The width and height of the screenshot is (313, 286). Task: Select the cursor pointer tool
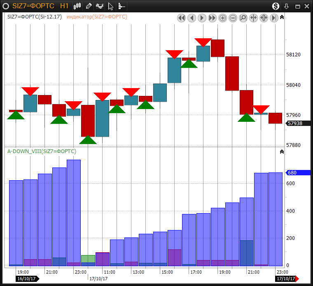click(110, 6)
